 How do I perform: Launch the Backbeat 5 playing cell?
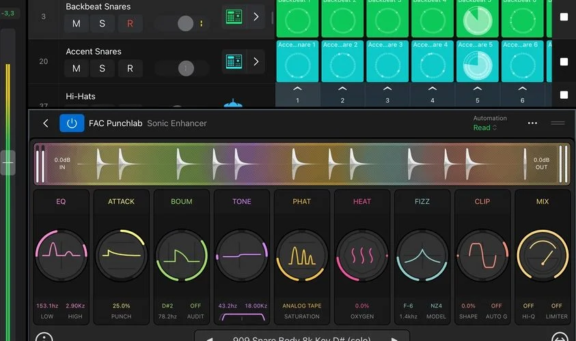477,18
